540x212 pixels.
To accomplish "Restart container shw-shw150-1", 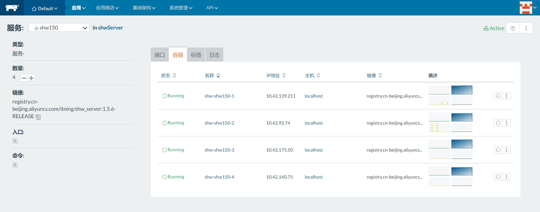I will point(498,96).
